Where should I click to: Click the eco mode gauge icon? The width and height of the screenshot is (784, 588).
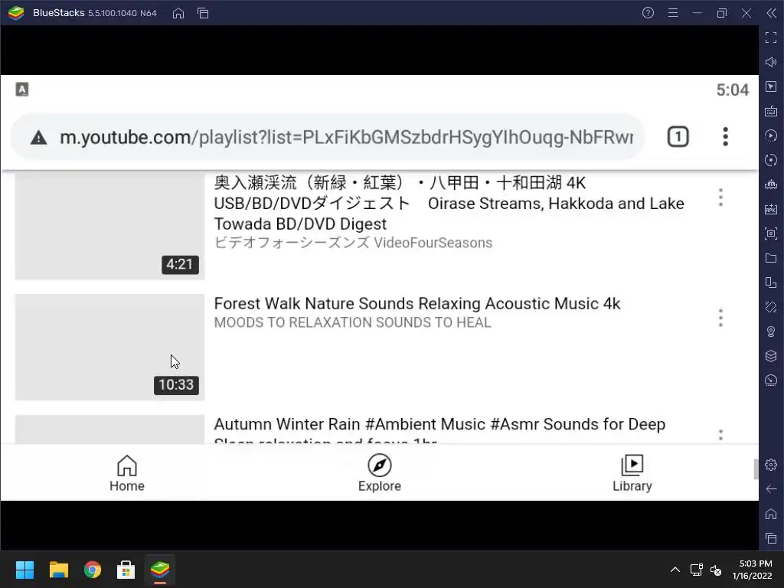pos(771,381)
